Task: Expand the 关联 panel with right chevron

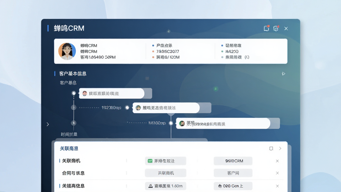Action: tap(280, 148)
